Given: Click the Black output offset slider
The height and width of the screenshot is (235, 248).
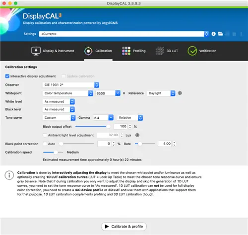Looking at the screenshot, I should point(93,127).
